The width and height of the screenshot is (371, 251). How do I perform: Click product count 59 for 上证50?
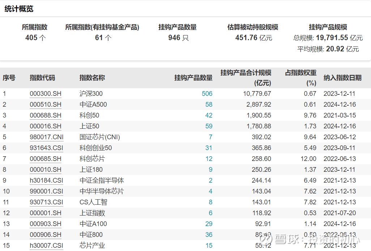(x=209, y=126)
